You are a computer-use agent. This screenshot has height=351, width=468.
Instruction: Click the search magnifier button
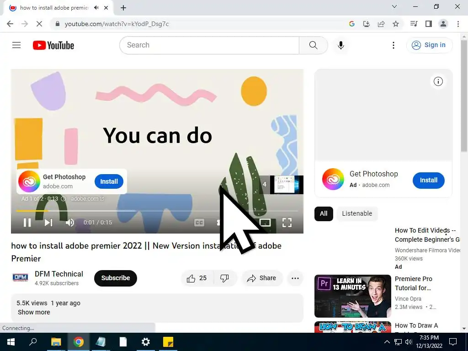[x=314, y=45]
